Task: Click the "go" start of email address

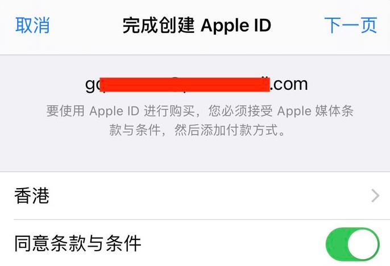Action: (x=92, y=85)
